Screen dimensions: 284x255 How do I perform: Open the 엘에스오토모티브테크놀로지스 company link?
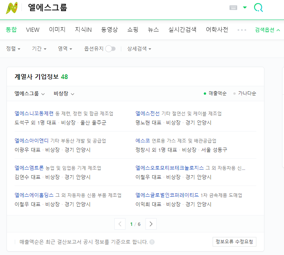[x=170, y=168]
